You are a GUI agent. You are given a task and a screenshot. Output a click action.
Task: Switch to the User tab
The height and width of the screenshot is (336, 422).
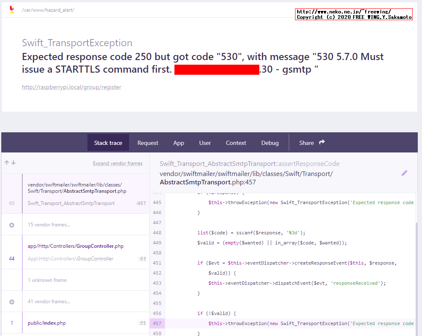[x=205, y=143]
